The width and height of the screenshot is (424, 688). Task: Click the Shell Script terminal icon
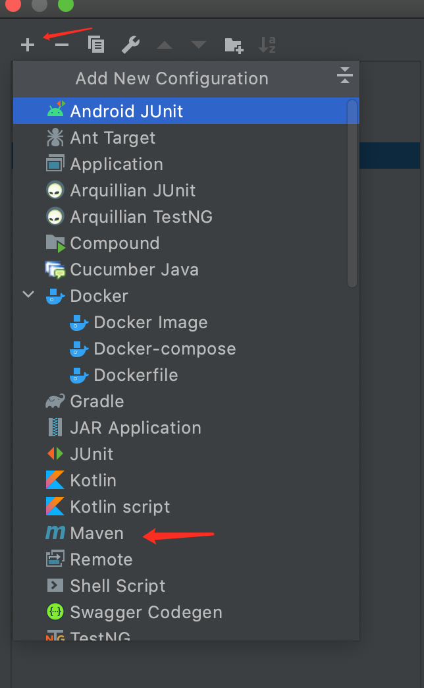[55, 585]
